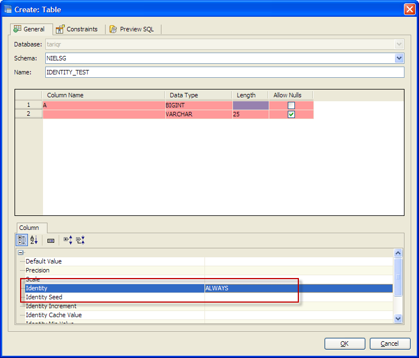The height and width of the screenshot is (358, 419).
Task: Select the Identity Seed property row
Action: pos(209,297)
